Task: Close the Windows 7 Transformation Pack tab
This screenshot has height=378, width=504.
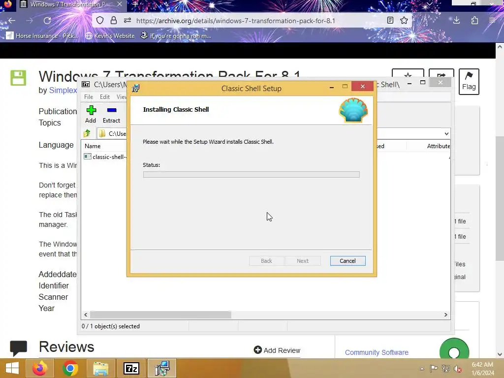Action: click(x=120, y=4)
